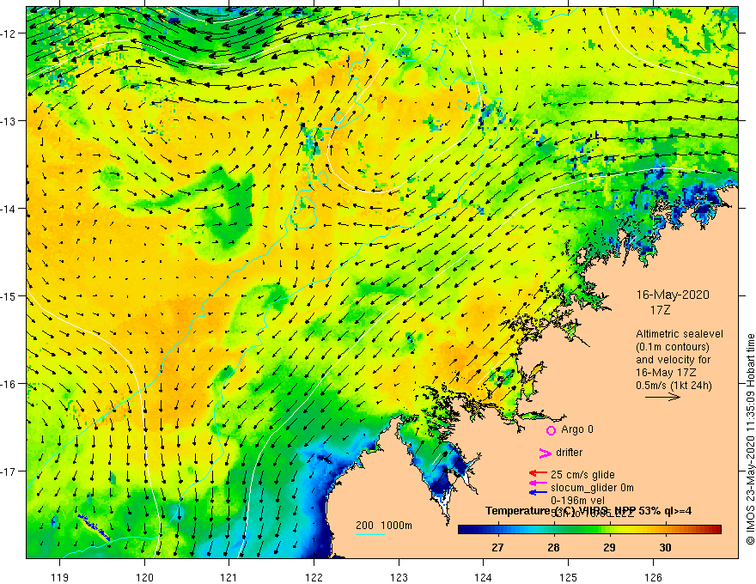Click colorbar tick label '27'

pos(497,547)
